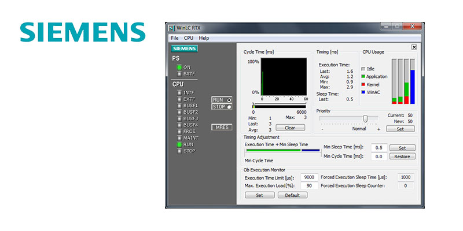Select the STOP mode radio button
Viewport: 463px width, 231px height.
(229, 107)
